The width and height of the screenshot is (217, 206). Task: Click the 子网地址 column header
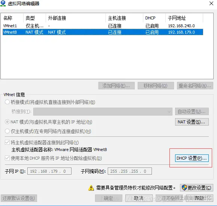(184, 18)
